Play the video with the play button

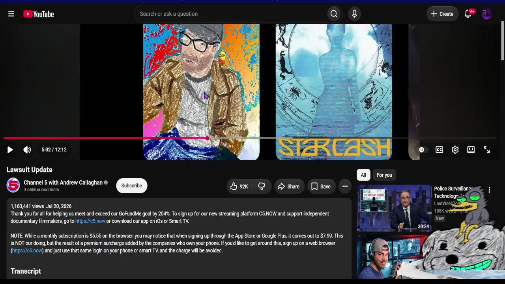pyautogui.click(x=10, y=150)
